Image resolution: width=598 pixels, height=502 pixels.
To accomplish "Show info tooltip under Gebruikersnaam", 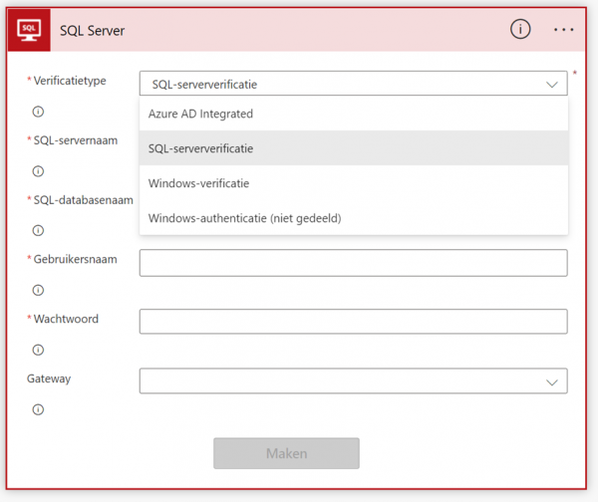I will point(38,290).
